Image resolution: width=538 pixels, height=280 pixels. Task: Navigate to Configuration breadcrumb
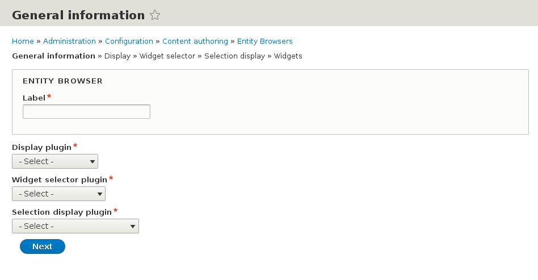[x=129, y=41]
